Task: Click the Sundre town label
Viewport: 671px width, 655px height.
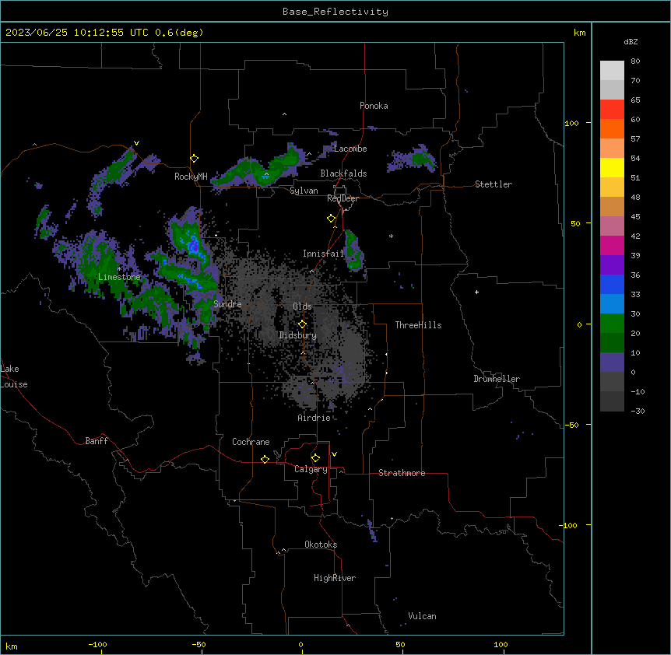Action: 227,304
